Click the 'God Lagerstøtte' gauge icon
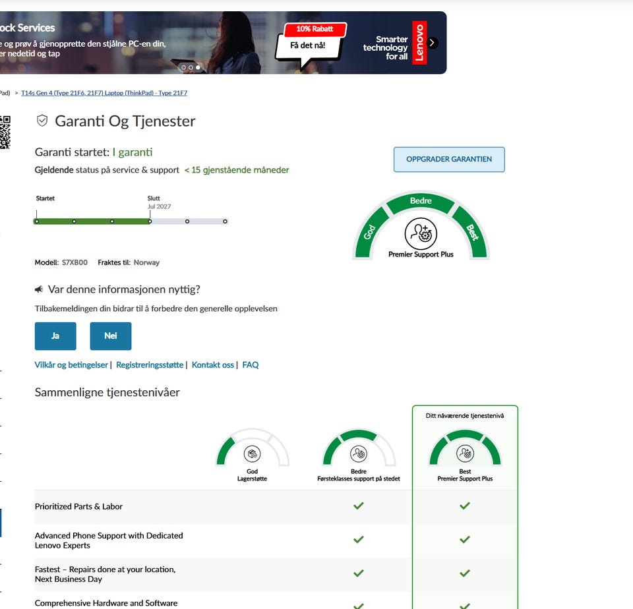 pos(253,454)
